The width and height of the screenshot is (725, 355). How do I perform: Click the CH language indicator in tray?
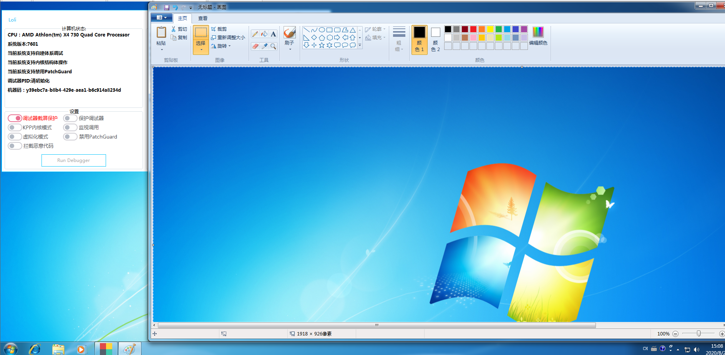(645, 349)
